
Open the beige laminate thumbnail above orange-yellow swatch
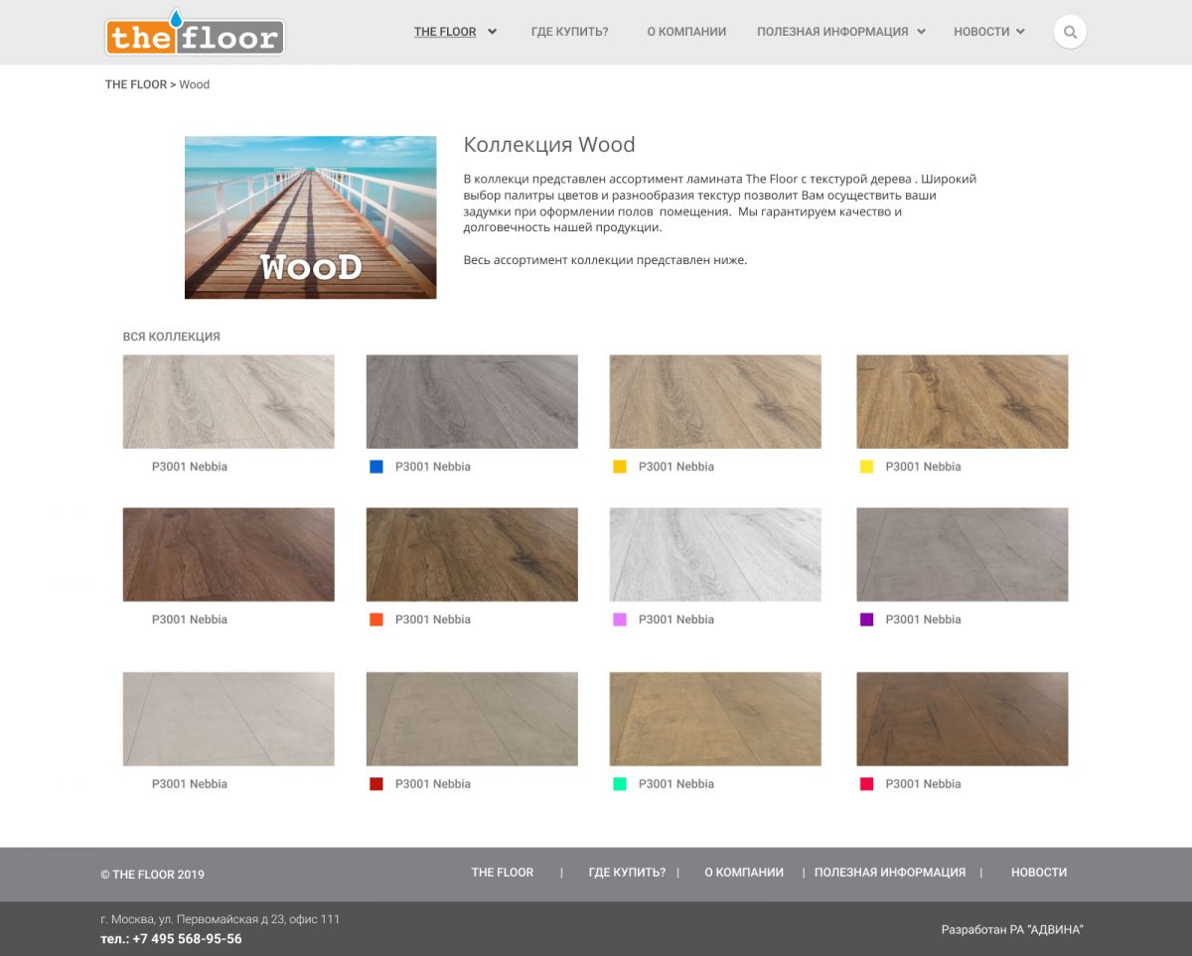[x=715, y=402]
